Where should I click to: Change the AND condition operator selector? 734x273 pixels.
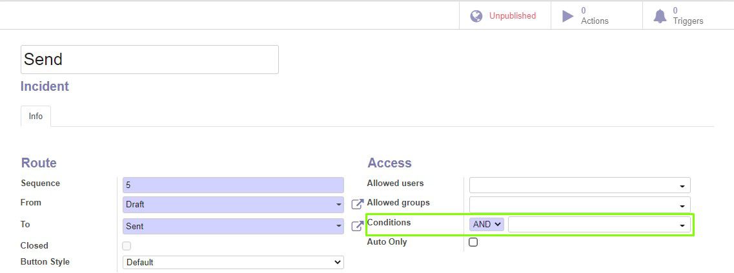(486, 225)
